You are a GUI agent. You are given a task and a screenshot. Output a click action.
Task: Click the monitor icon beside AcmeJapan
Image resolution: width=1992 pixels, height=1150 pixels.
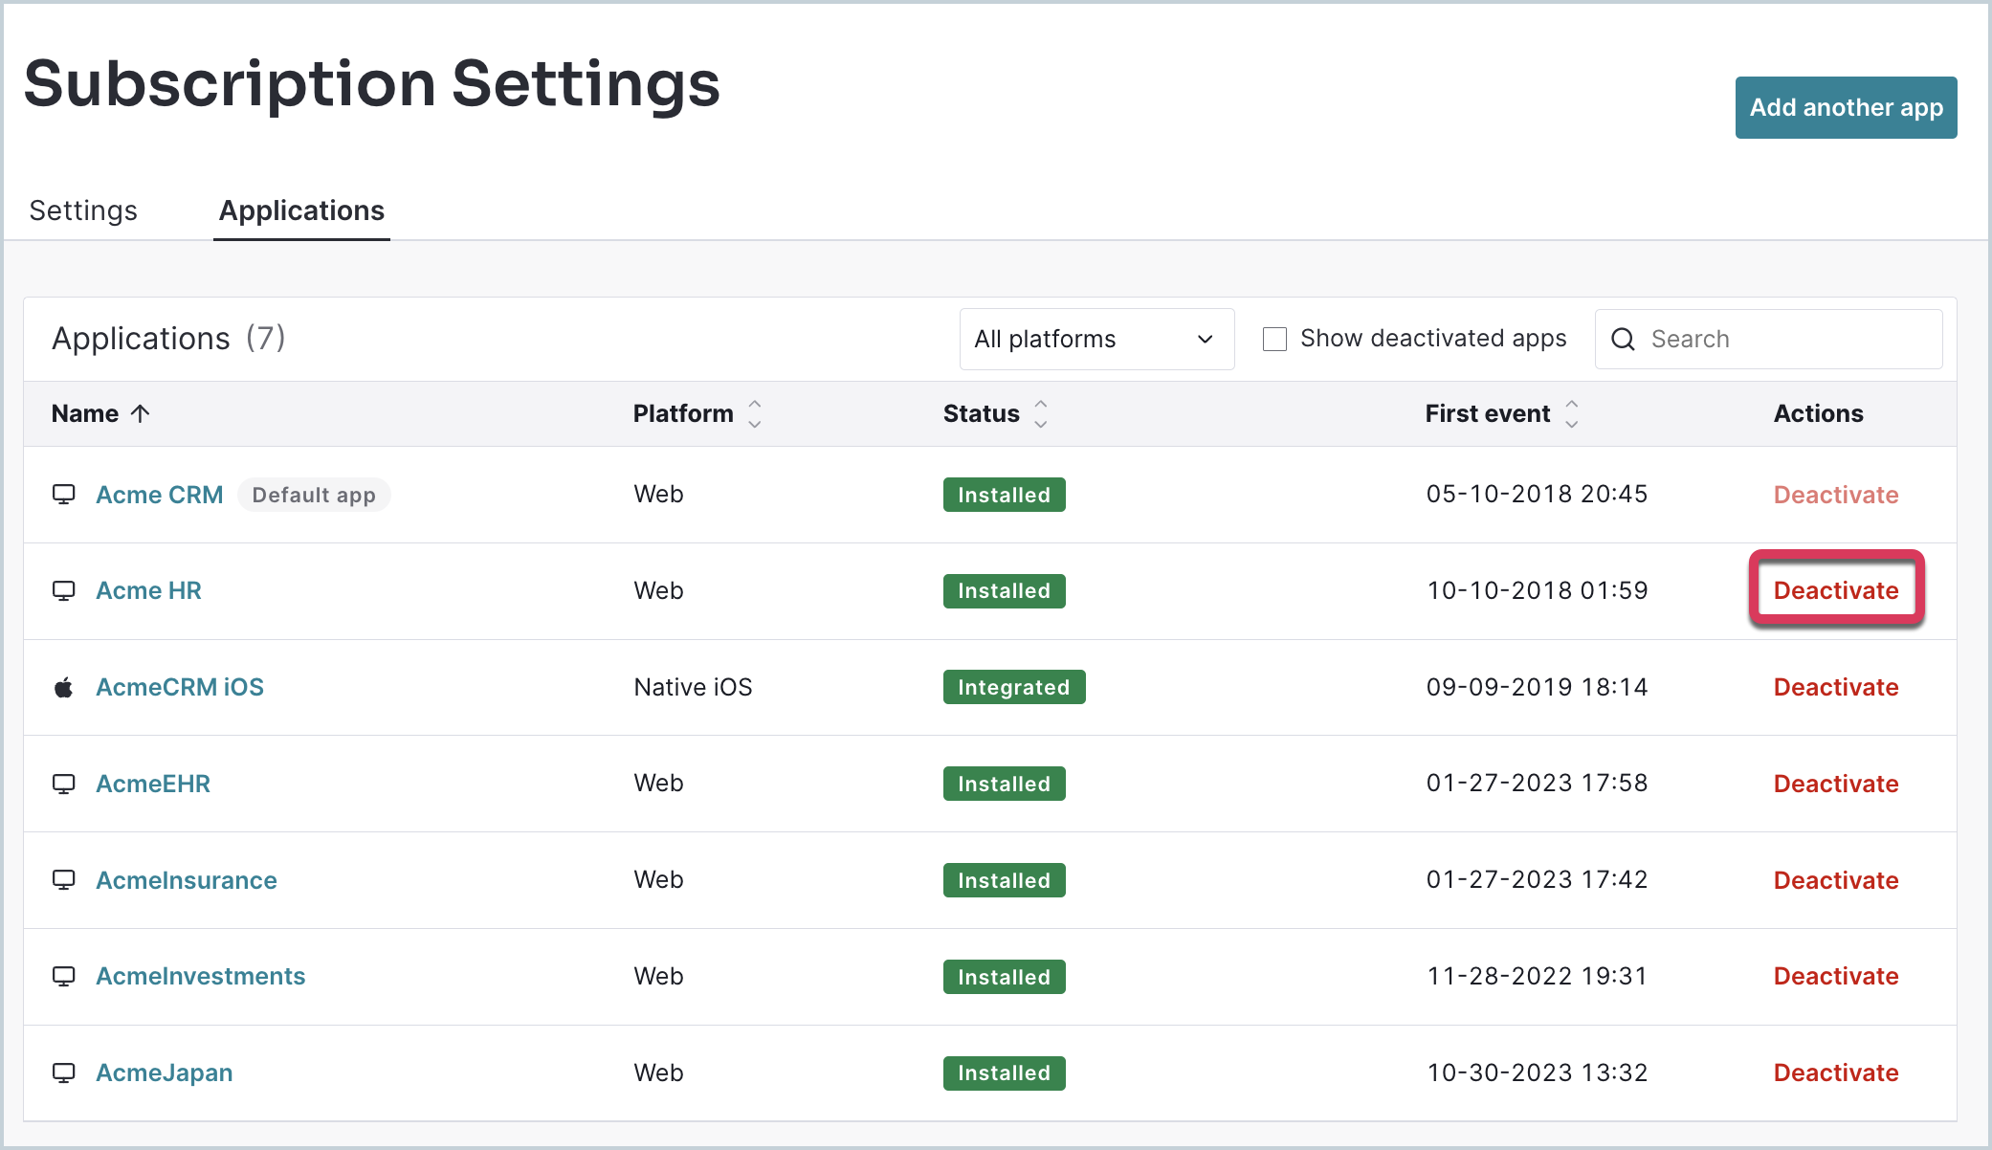click(63, 1073)
